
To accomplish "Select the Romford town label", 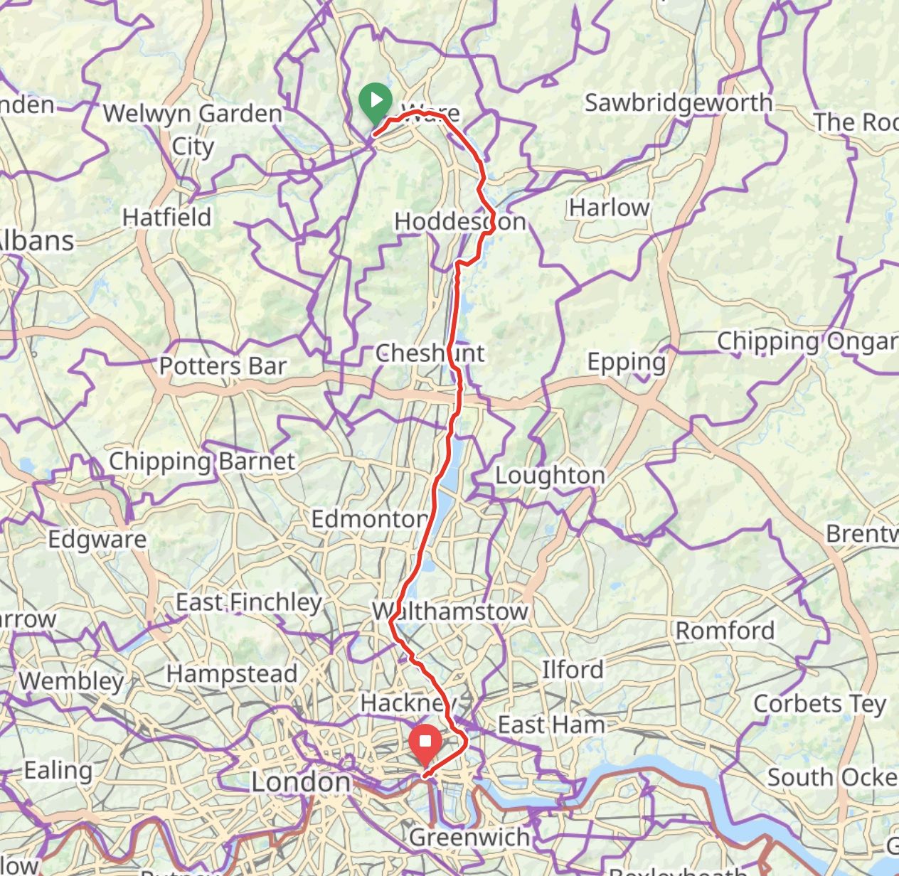I will [725, 631].
